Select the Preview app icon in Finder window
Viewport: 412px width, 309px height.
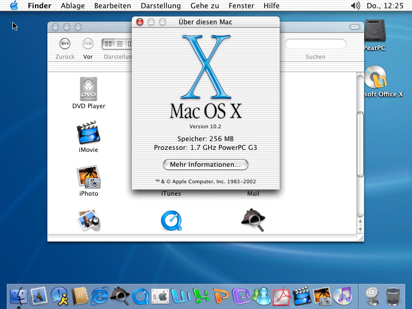point(89,220)
